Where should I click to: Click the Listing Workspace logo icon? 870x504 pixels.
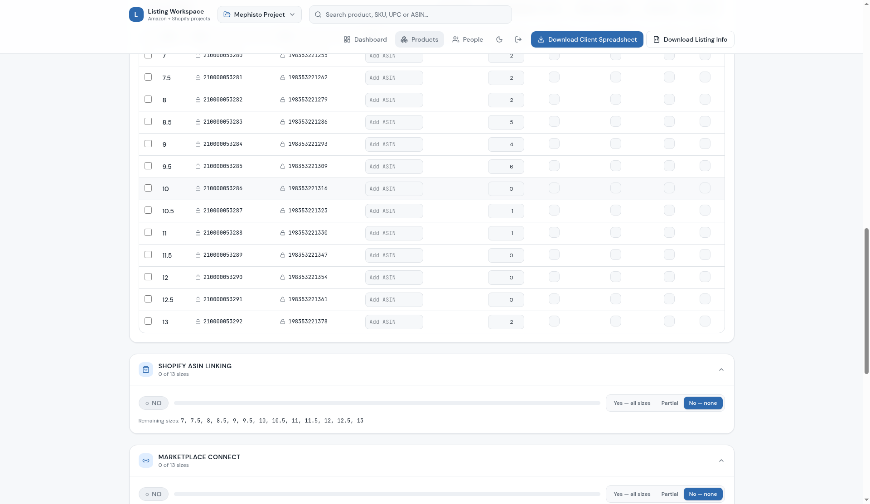pyautogui.click(x=136, y=14)
